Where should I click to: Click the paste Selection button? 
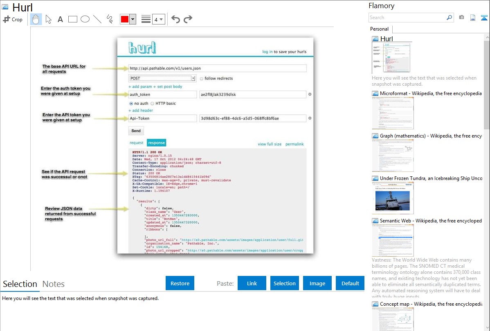(x=284, y=283)
